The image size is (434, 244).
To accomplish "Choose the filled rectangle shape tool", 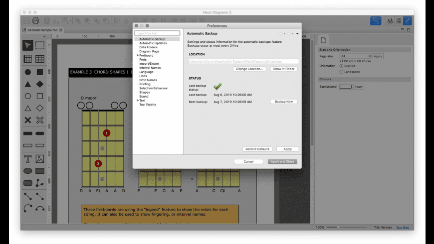I will (40, 171).
